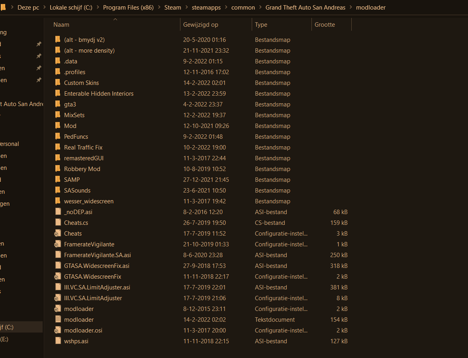Screen dimensions: 468x358
Task: Select the Mod folder icon
Action: tap(58, 126)
